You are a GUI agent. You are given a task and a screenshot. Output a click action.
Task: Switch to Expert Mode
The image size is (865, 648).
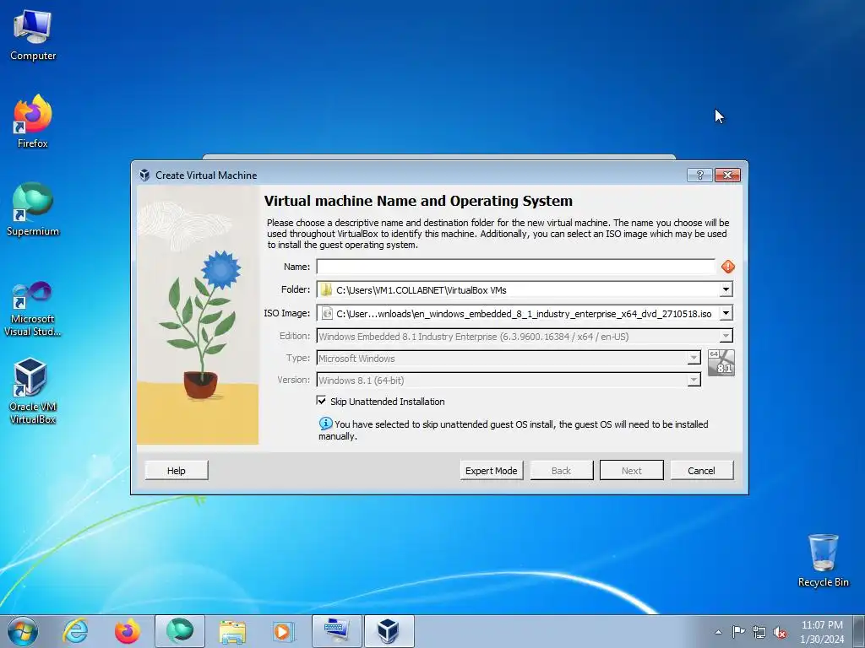coord(491,471)
